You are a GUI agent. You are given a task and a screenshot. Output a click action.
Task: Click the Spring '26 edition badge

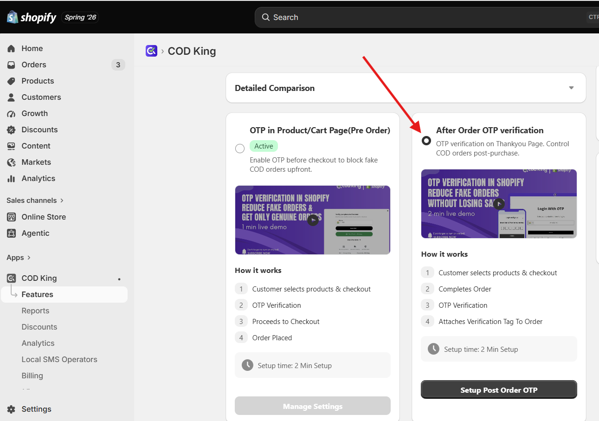coord(80,18)
